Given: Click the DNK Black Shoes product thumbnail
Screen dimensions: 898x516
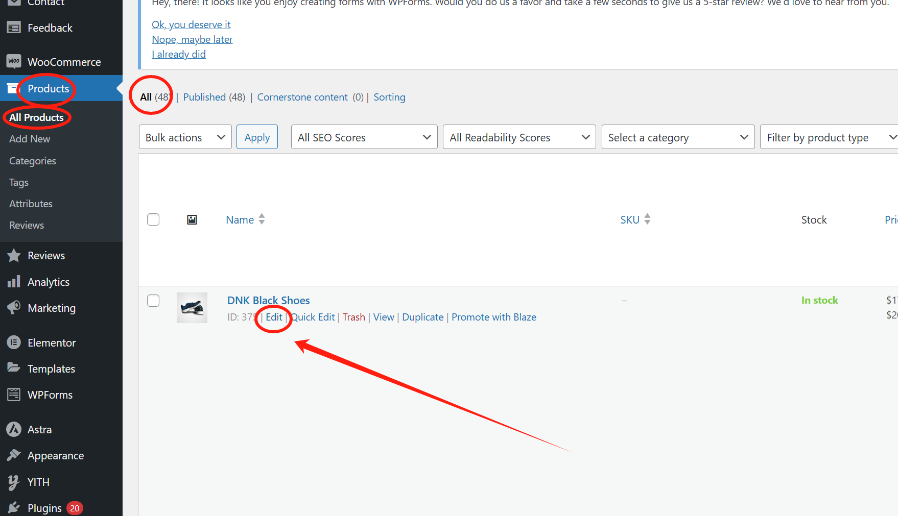Looking at the screenshot, I should click(192, 307).
